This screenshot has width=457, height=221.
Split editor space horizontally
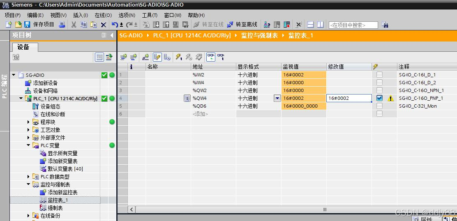point(311,25)
